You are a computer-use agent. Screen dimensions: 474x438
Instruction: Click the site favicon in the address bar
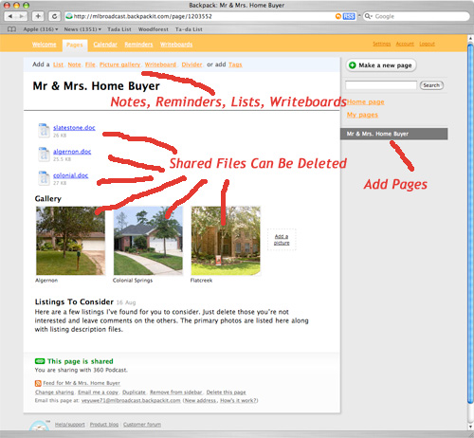(69, 16)
